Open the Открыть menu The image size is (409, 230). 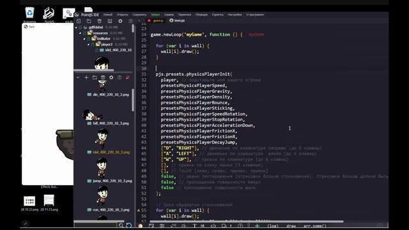pos(122,15)
